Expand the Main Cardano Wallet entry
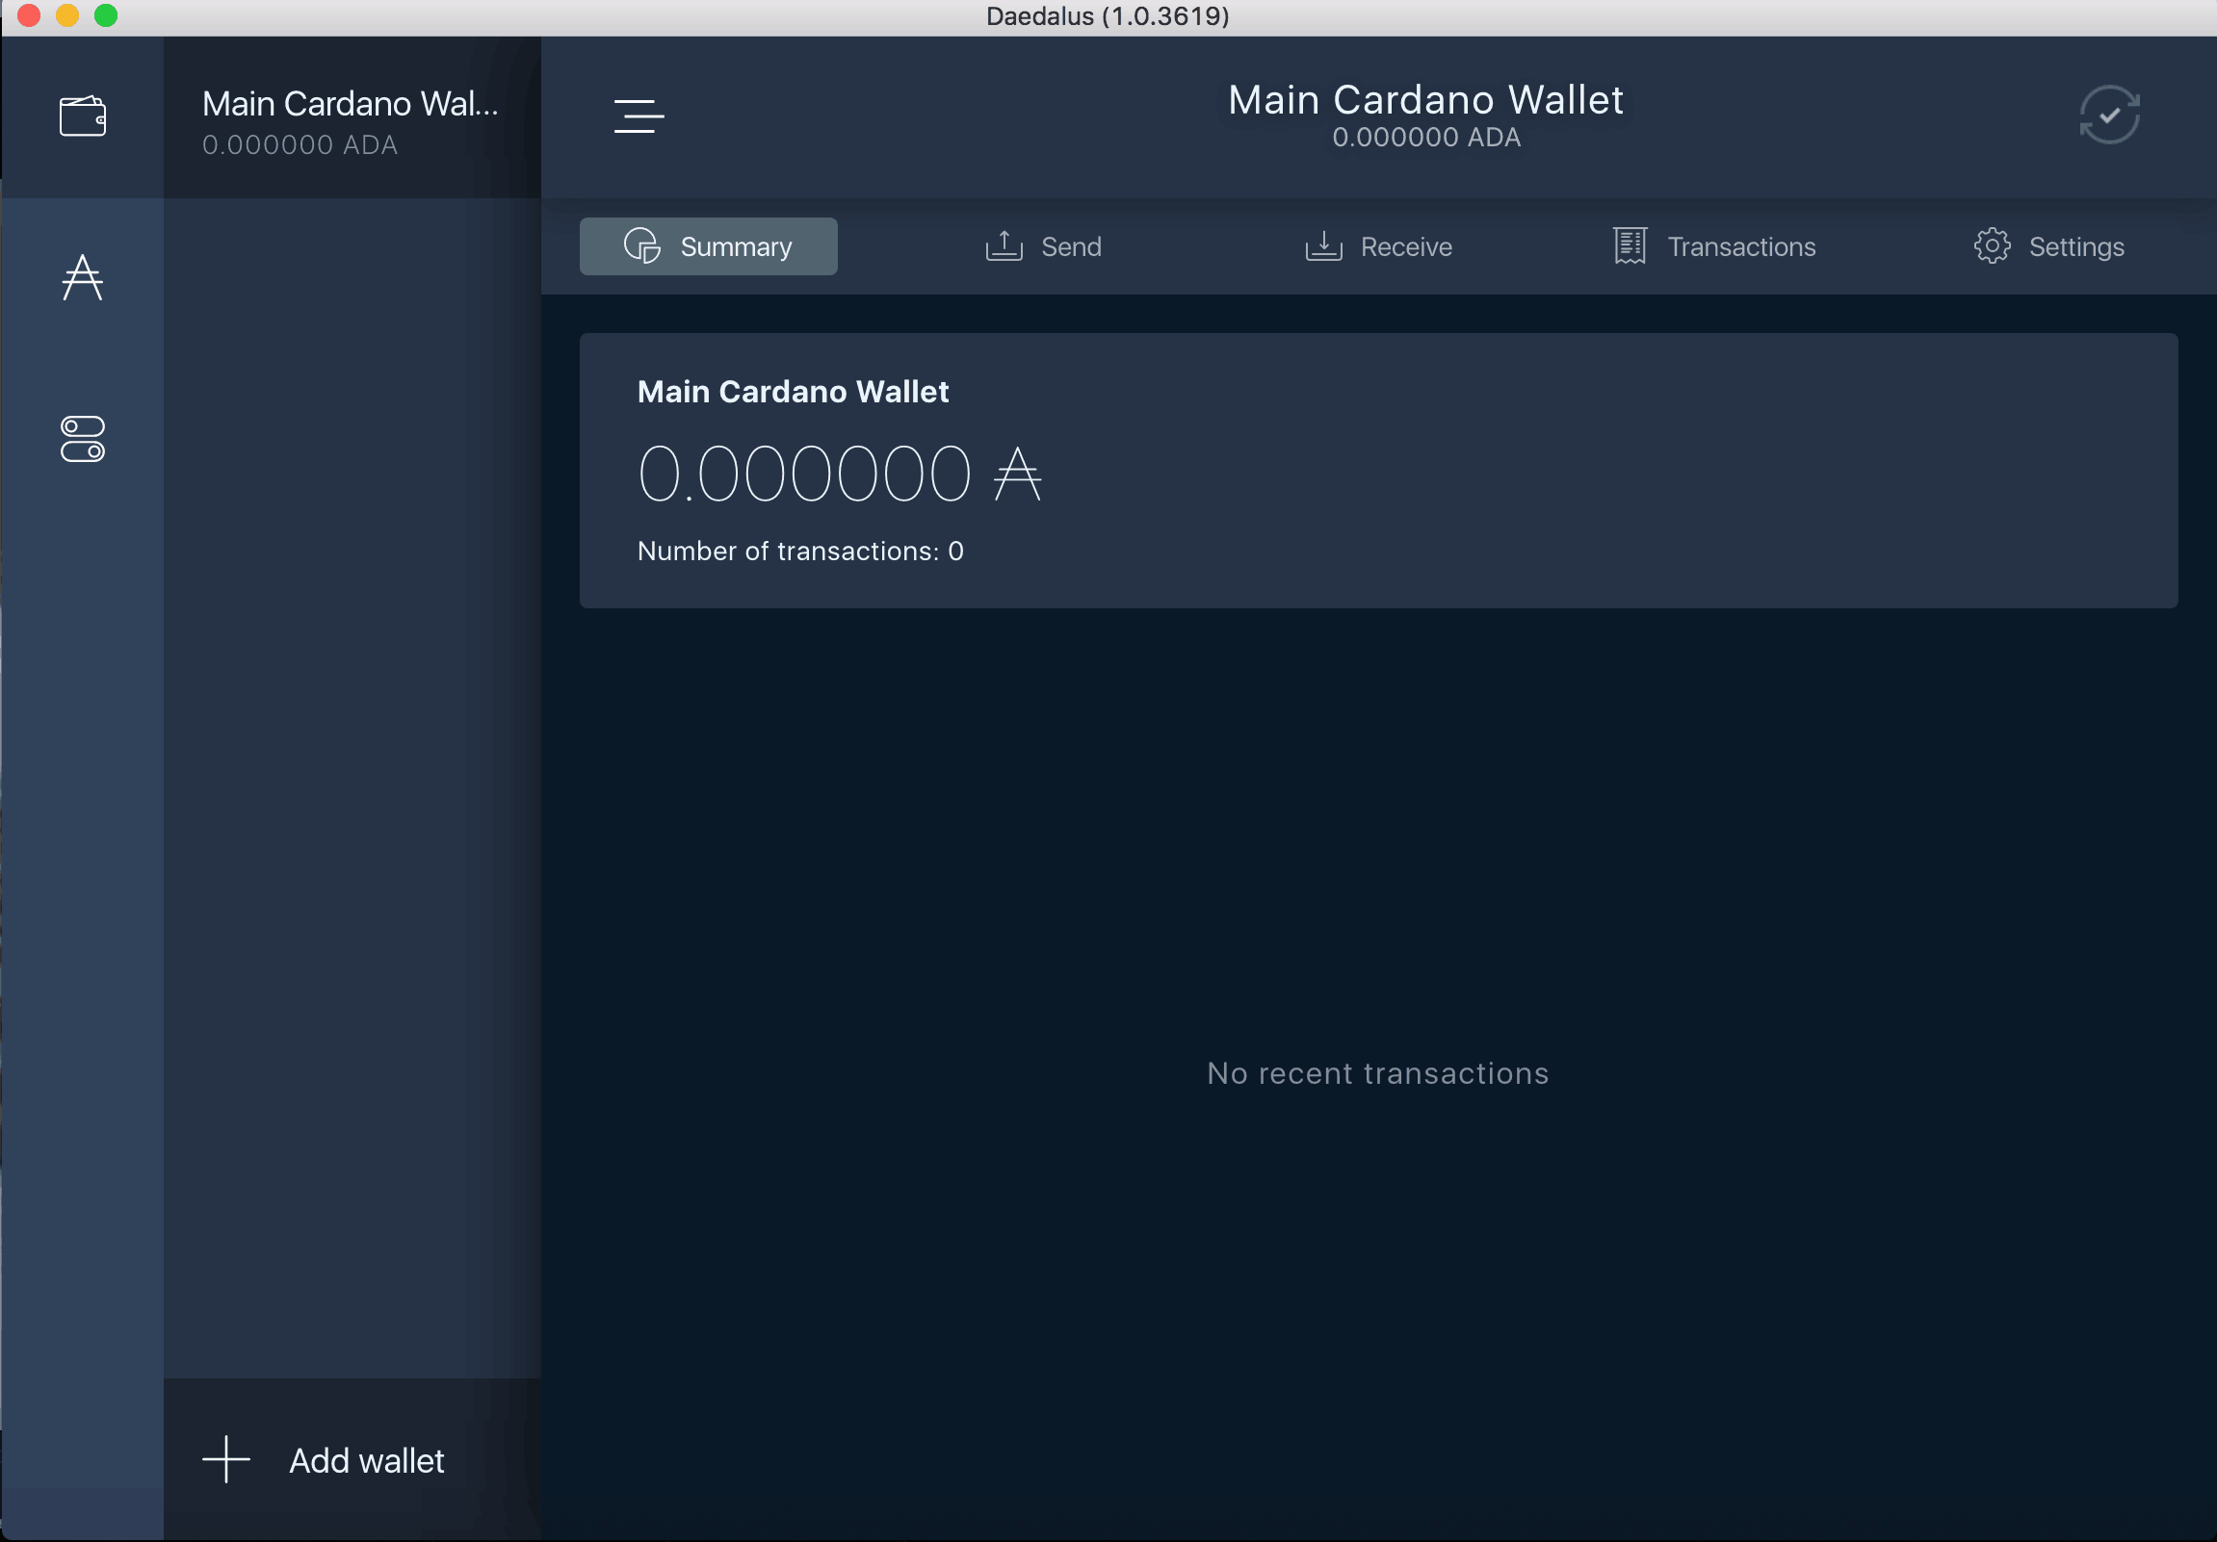Viewport: 2217px width, 1542px height. 352,117
